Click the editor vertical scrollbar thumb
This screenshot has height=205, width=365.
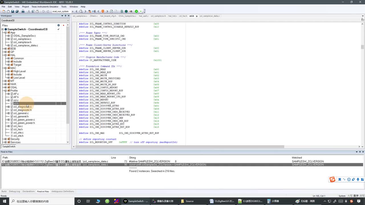click(x=362, y=47)
